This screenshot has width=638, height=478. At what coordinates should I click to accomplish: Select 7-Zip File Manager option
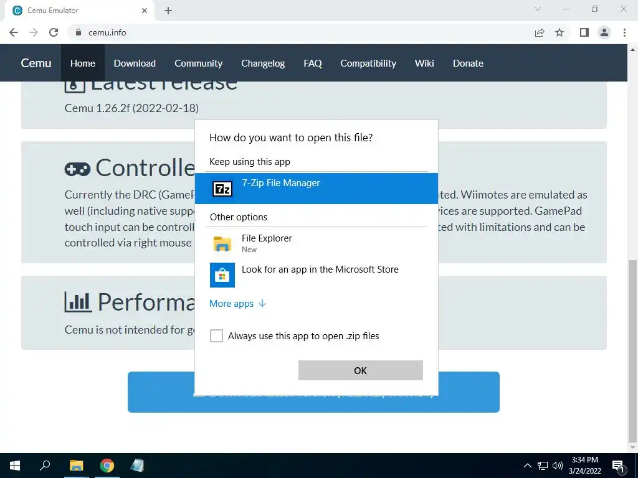pos(316,189)
